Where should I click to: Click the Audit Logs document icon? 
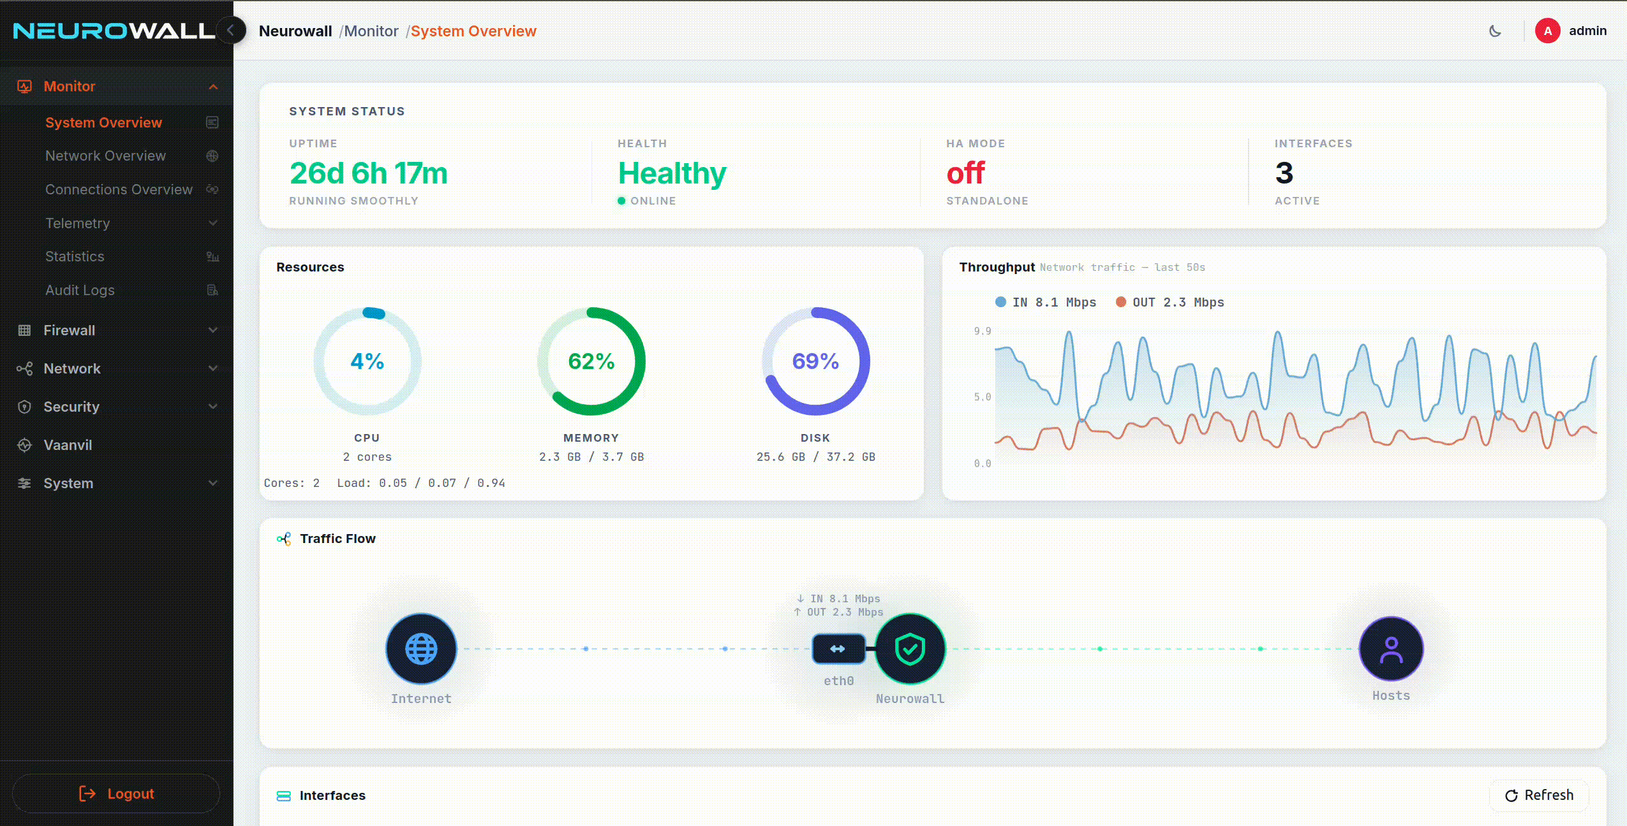point(212,290)
